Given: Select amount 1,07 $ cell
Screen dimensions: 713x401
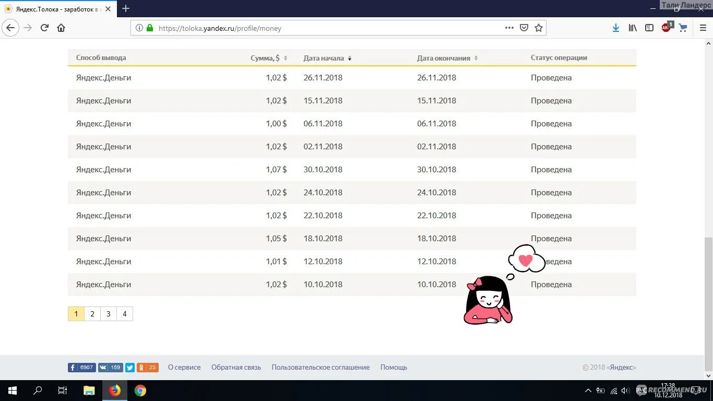Looking at the screenshot, I should pos(277,170).
